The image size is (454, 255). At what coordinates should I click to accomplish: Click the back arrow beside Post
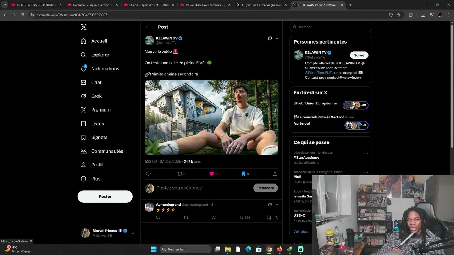(x=147, y=27)
